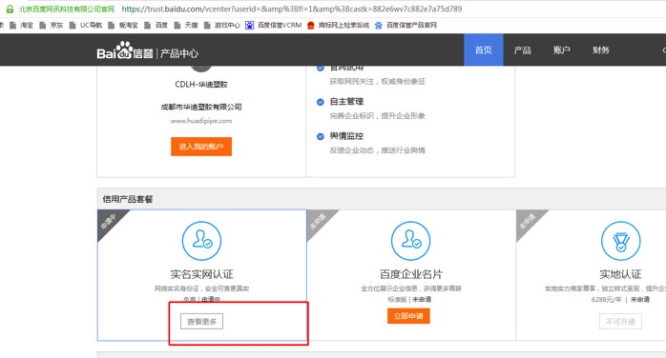The image size is (666, 358).
Task: Open the 京东 bookmark
Action: [52, 26]
